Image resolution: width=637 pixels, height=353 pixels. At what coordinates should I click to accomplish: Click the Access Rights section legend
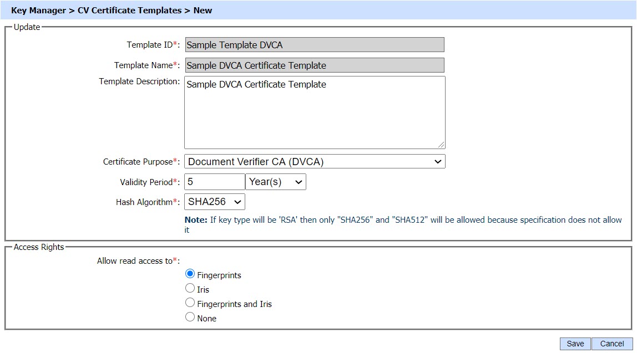point(39,247)
